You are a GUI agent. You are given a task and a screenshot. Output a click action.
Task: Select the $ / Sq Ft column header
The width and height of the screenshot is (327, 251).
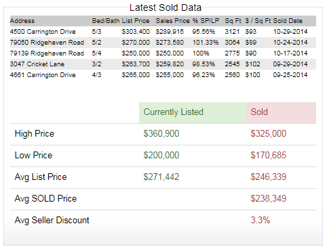[x=258, y=21]
